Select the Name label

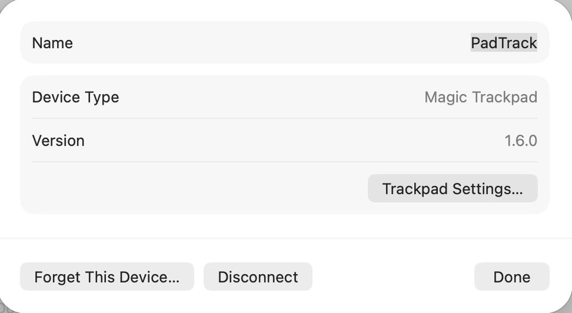pos(52,43)
